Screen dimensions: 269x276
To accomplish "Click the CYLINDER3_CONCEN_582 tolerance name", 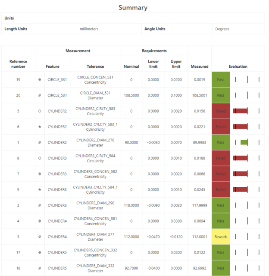I will 95,171.
